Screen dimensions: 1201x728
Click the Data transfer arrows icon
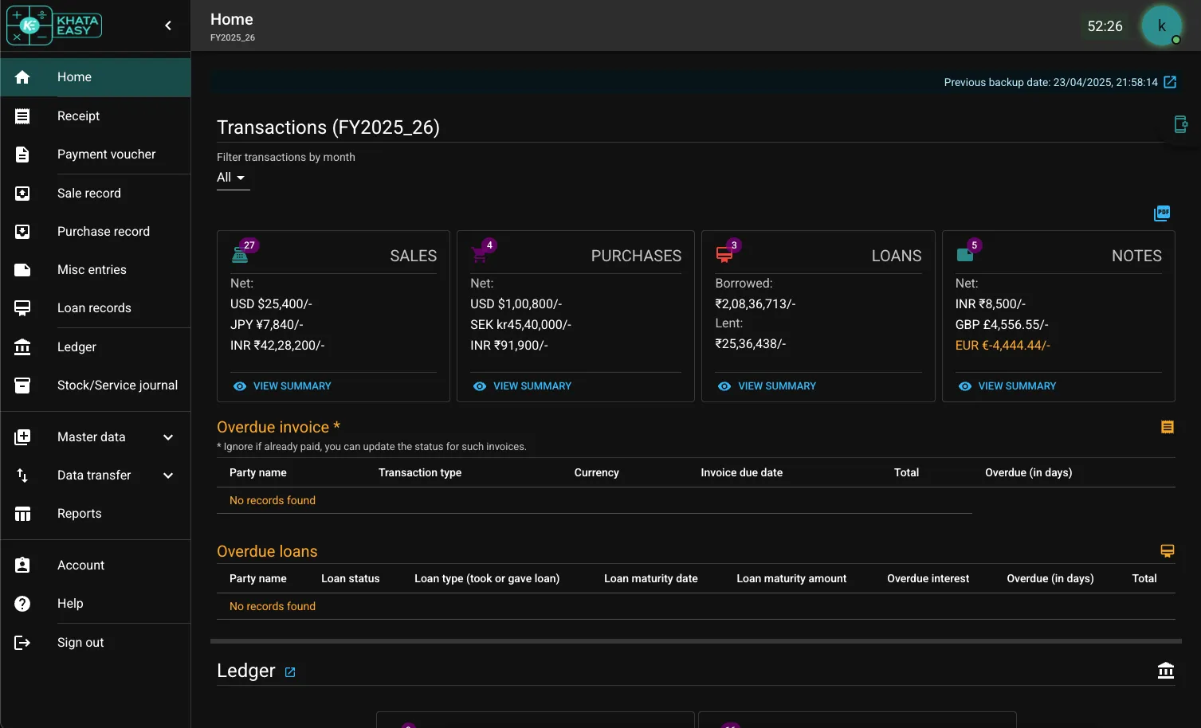22,476
